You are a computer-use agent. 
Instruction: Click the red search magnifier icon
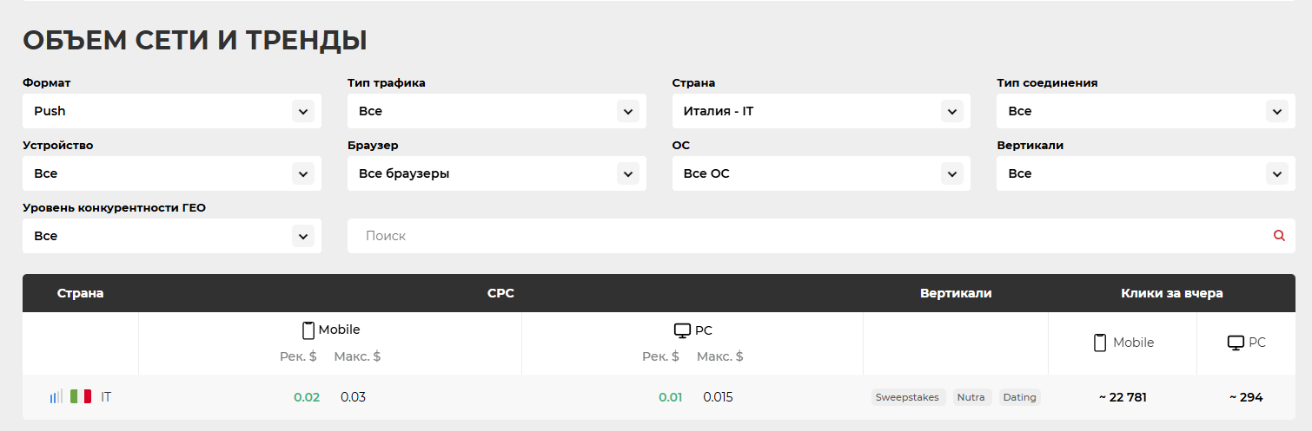[x=1279, y=235]
